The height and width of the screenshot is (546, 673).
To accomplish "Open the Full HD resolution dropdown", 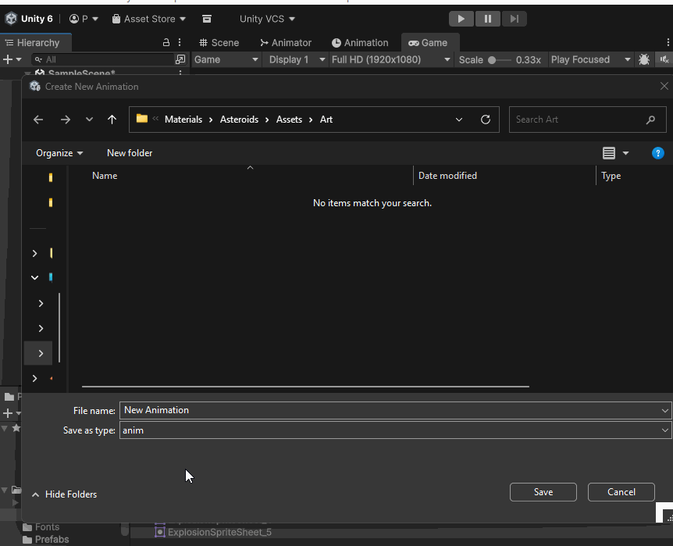I will pyautogui.click(x=390, y=59).
